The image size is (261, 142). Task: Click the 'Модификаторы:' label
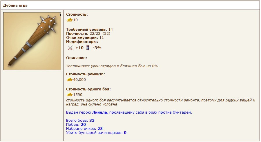[82, 42]
